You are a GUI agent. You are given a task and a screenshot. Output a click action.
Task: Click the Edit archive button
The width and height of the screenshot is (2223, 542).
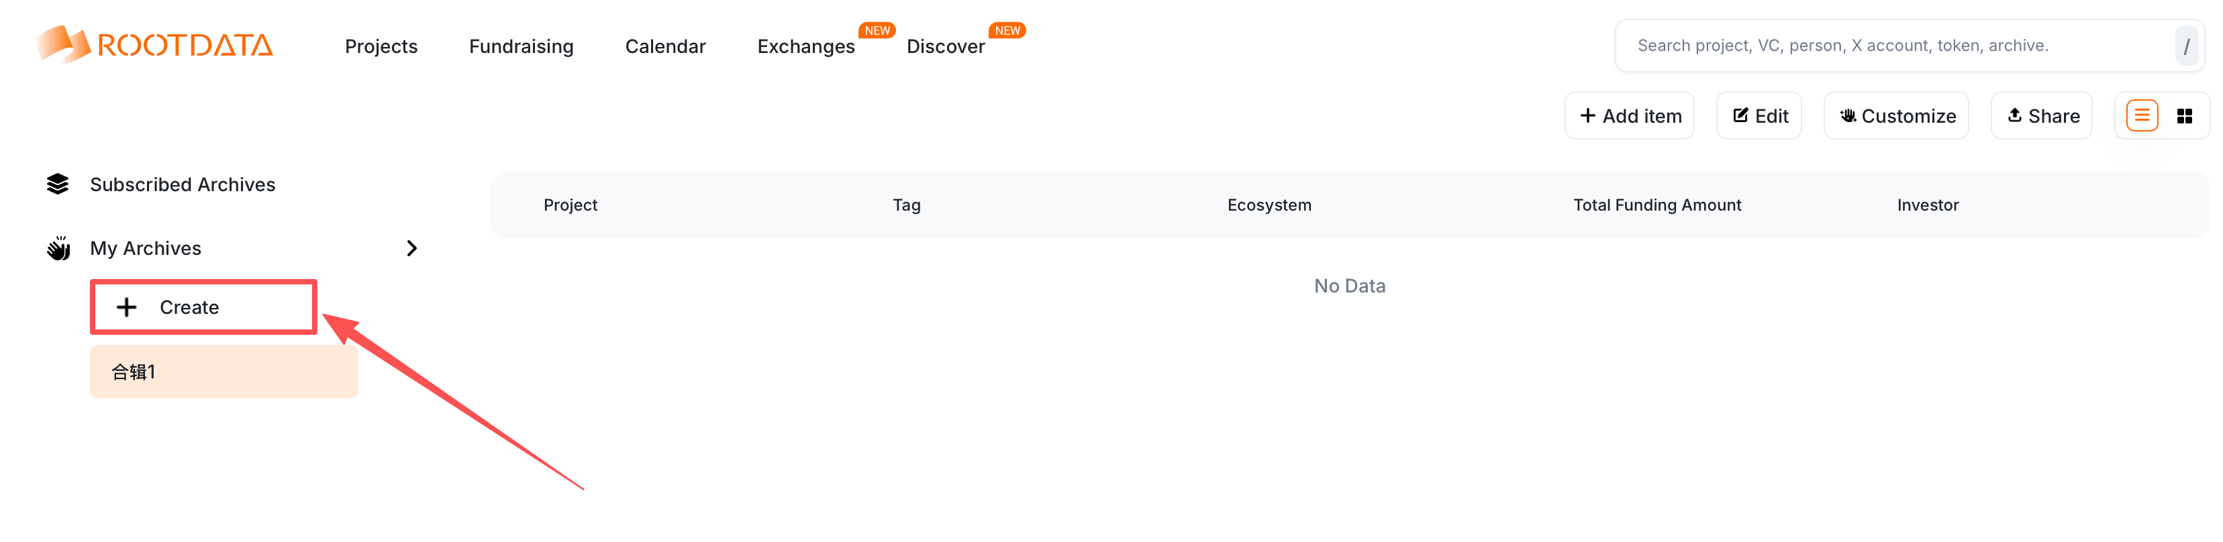[1759, 115]
